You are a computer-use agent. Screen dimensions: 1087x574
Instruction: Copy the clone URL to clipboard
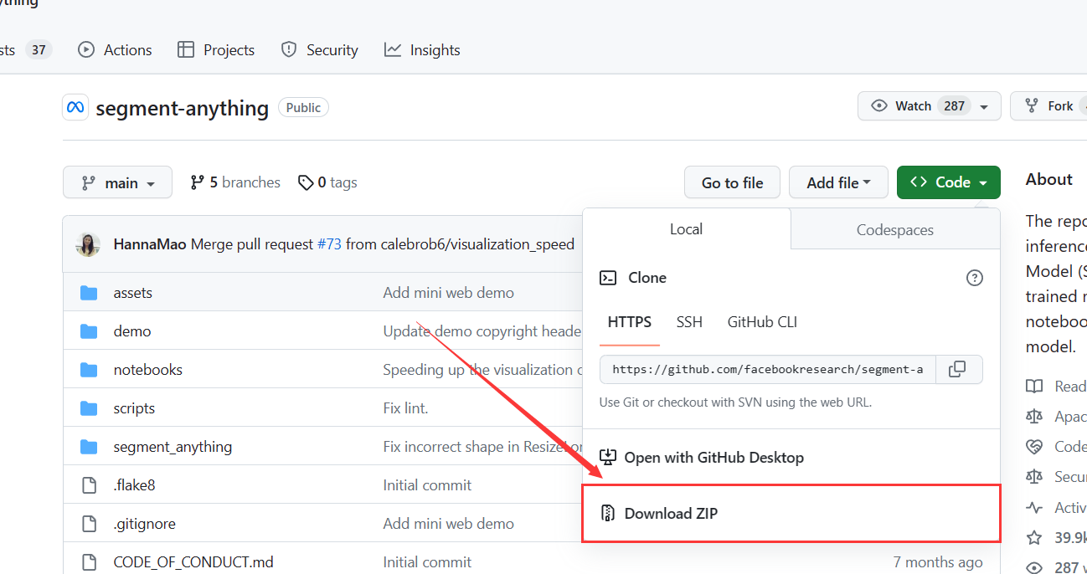pos(957,369)
